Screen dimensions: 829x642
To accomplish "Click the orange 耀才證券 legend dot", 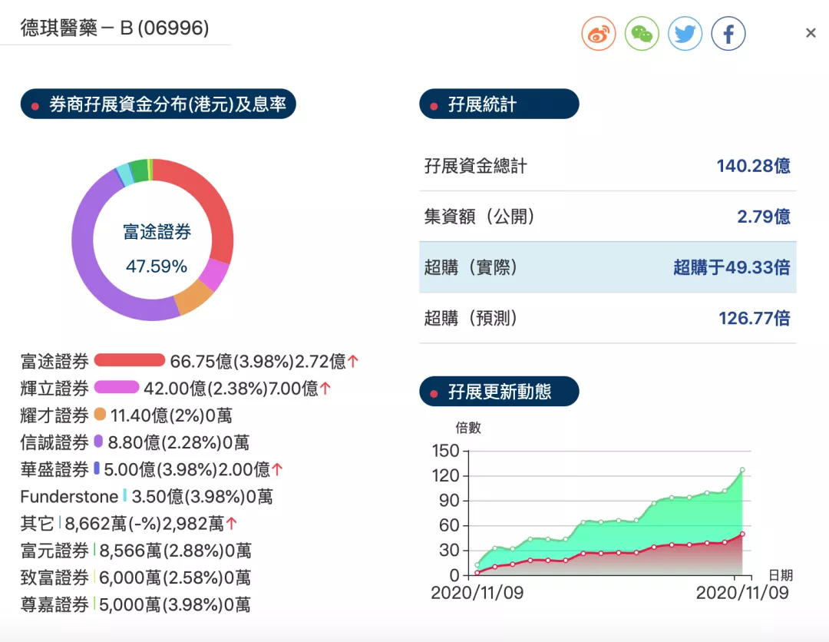I will pyautogui.click(x=100, y=415).
